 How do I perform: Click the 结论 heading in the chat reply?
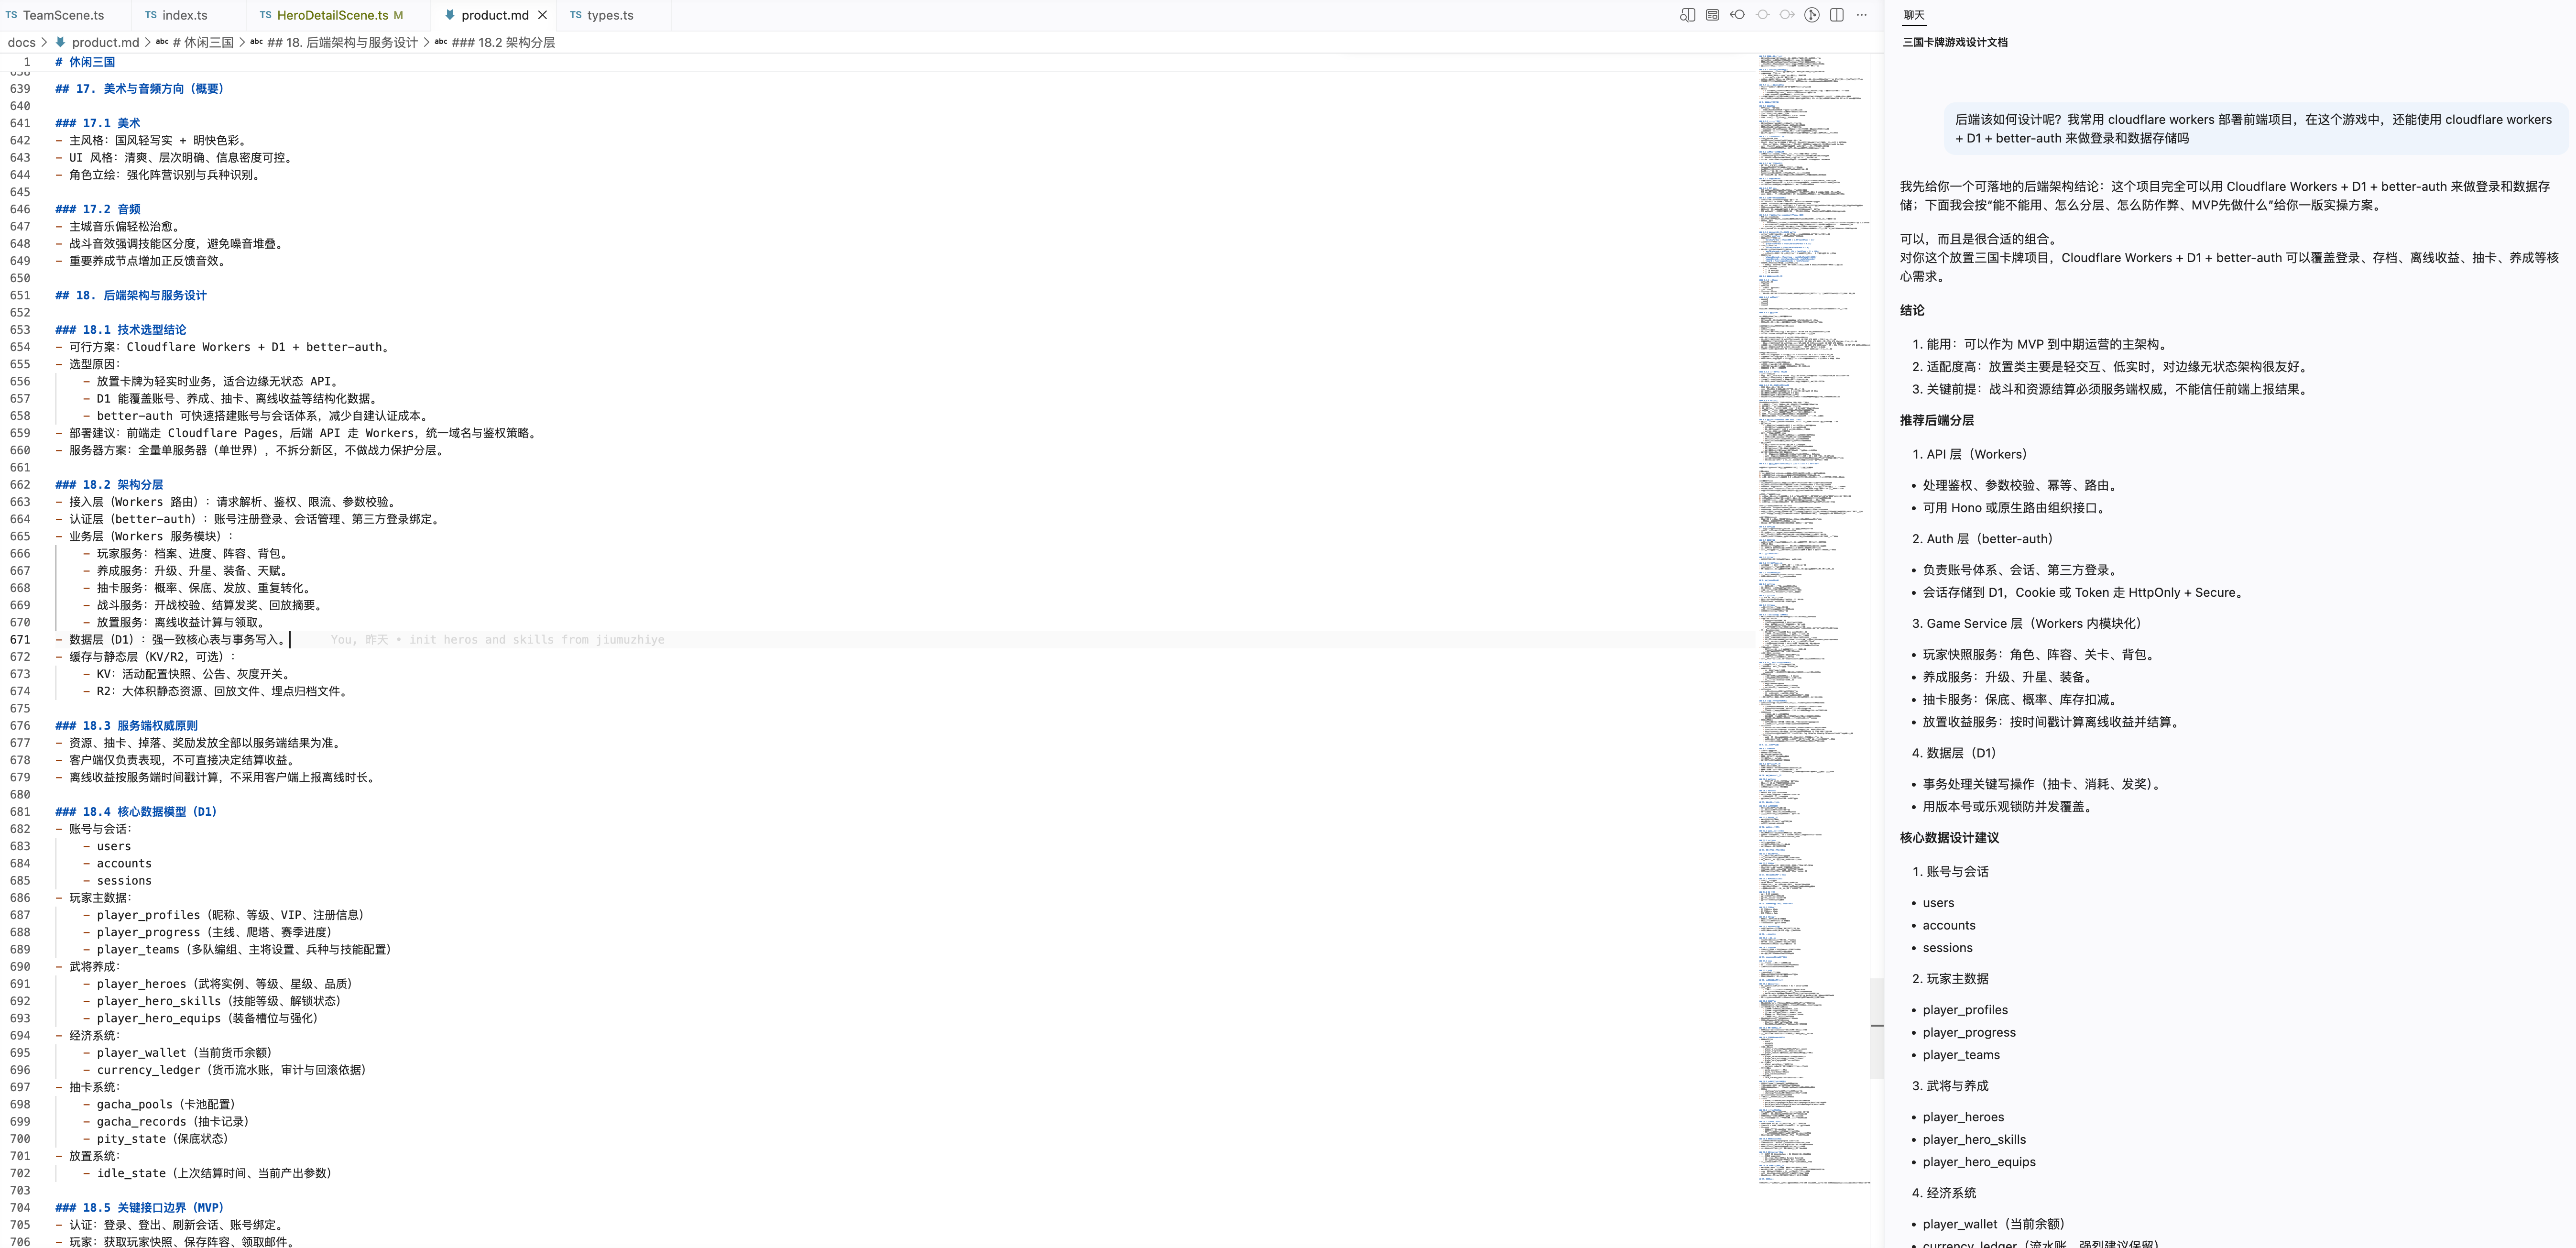1912,310
